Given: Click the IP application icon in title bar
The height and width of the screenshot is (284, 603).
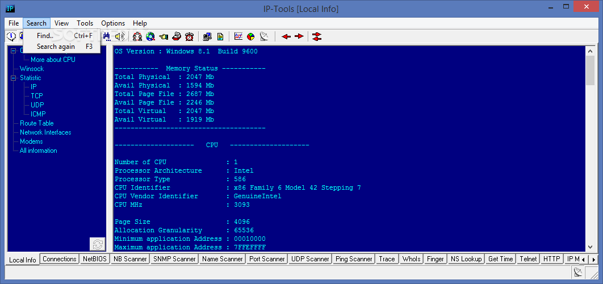Looking at the screenshot, I should (x=10, y=8).
